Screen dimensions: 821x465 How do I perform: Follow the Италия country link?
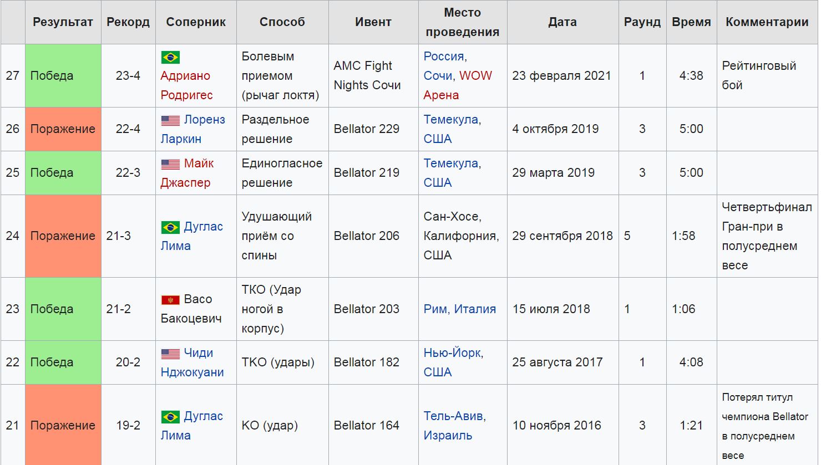point(475,309)
